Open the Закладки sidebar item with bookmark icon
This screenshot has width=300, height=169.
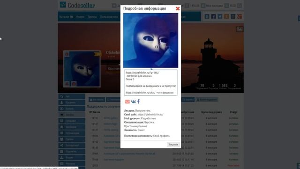pyautogui.click(x=72, y=127)
